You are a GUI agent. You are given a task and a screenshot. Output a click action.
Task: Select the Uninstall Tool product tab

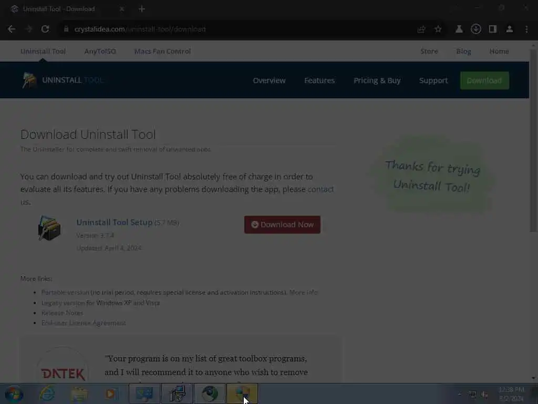point(43,51)
